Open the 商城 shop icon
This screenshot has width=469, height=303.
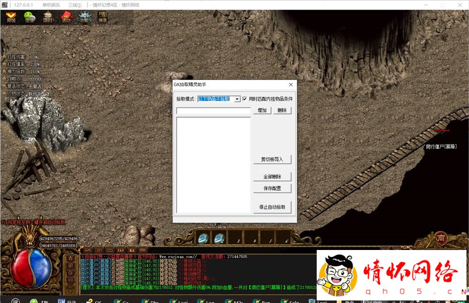[11, 18]
